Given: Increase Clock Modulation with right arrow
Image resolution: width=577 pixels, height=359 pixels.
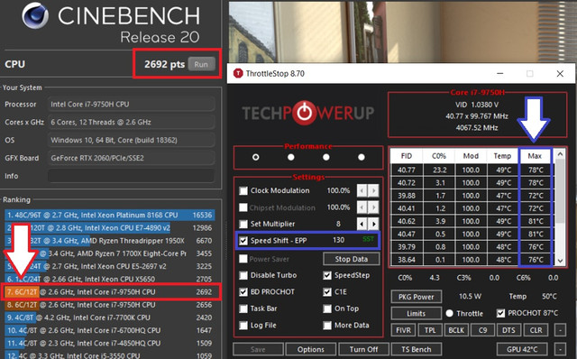Looking at the screenshot, I should click(373, 190).
